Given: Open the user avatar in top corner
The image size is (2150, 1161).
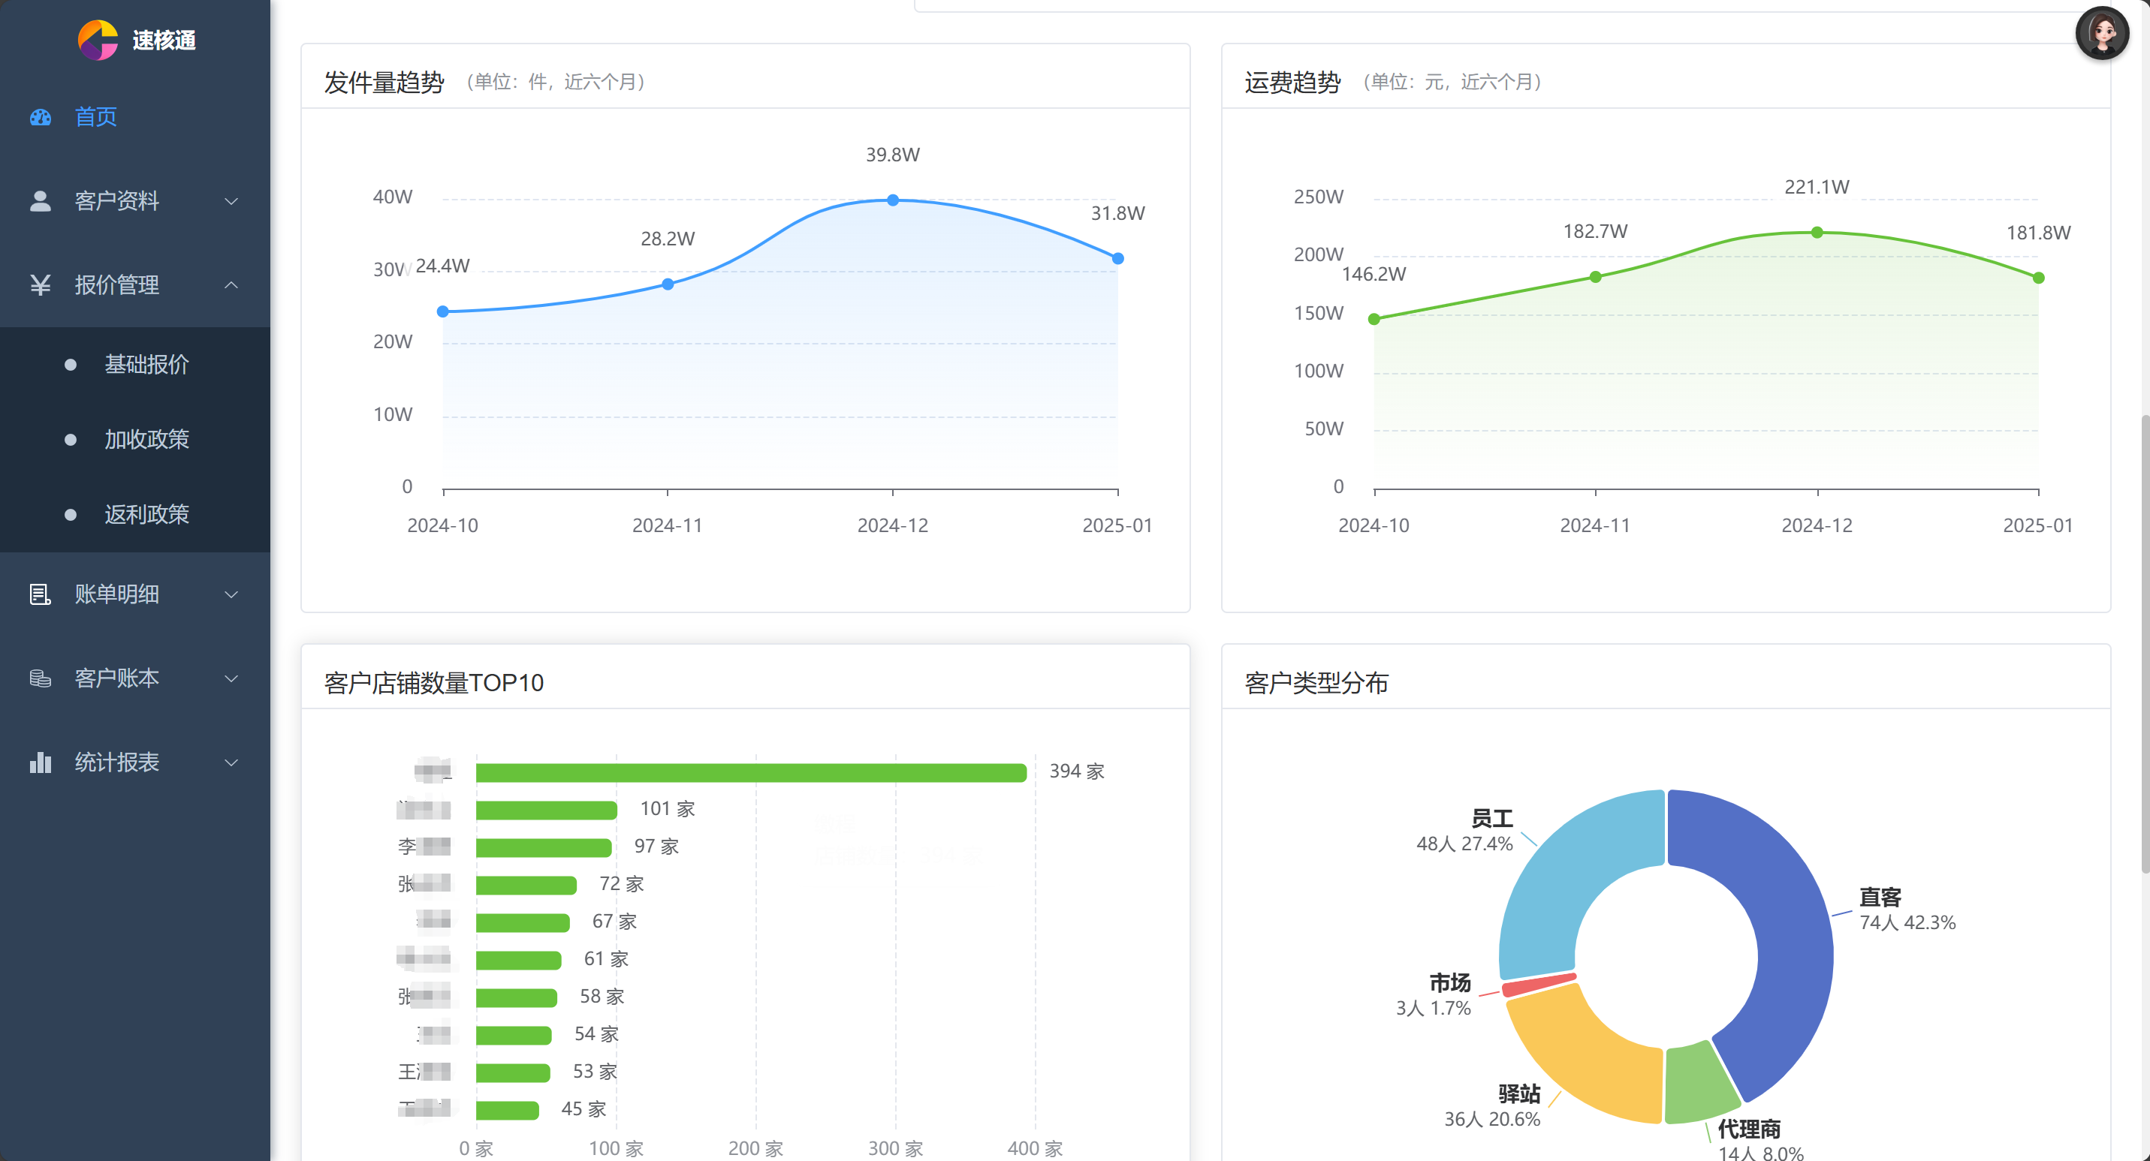Looking at the screenshot, I should click(x=2102, y=33).
